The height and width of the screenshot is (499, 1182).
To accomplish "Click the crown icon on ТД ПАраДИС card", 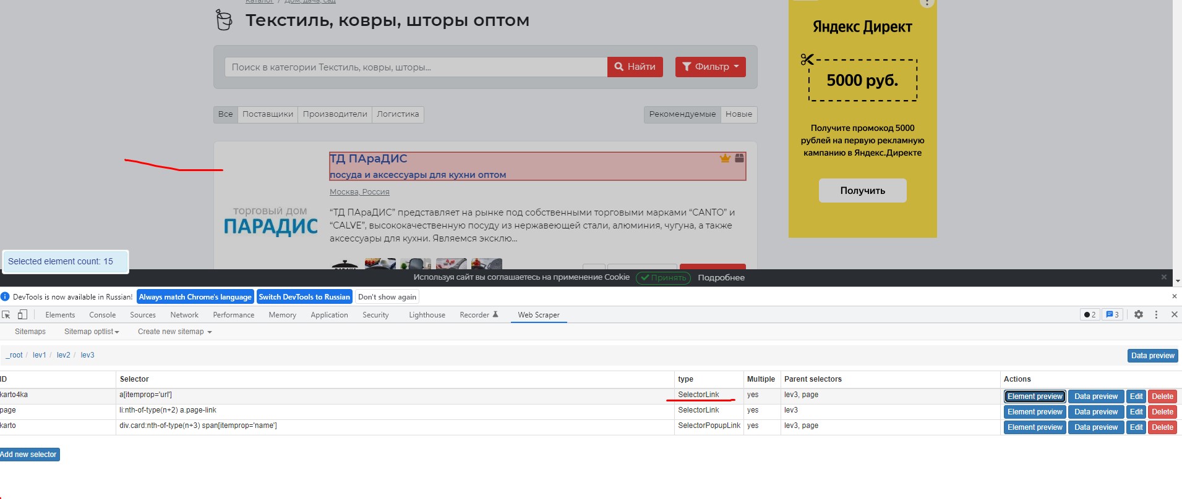I will (x=725, y=158).
